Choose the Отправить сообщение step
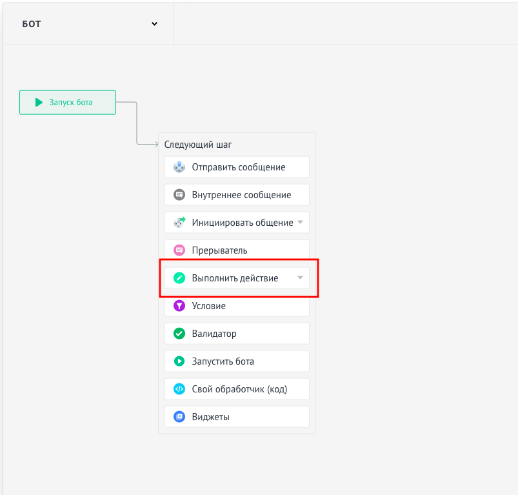Image resolution: width=518 pixels, height=495 pixels. (237, 167)
